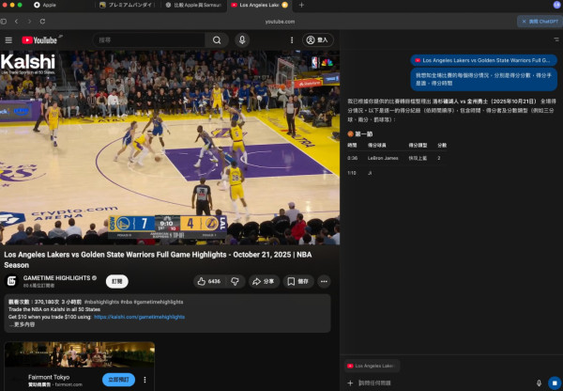The image size is (563, 391).
Task: Click the microphone in ChatGPT input bar
Action: click(539, 383)
